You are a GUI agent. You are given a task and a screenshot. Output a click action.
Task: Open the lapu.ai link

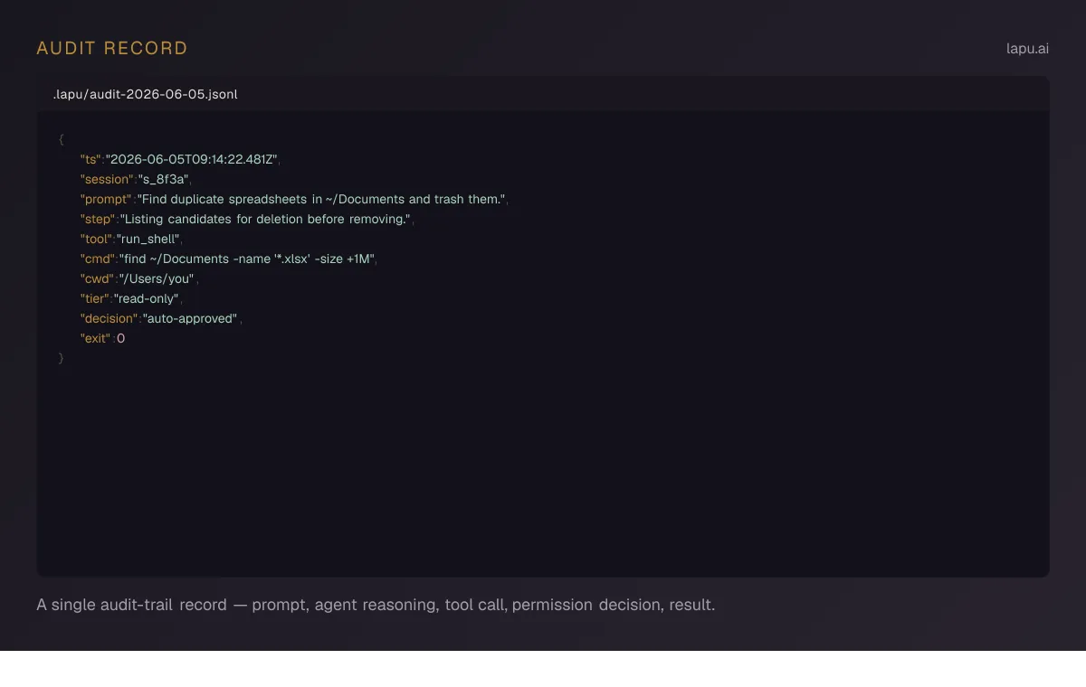1027,49
